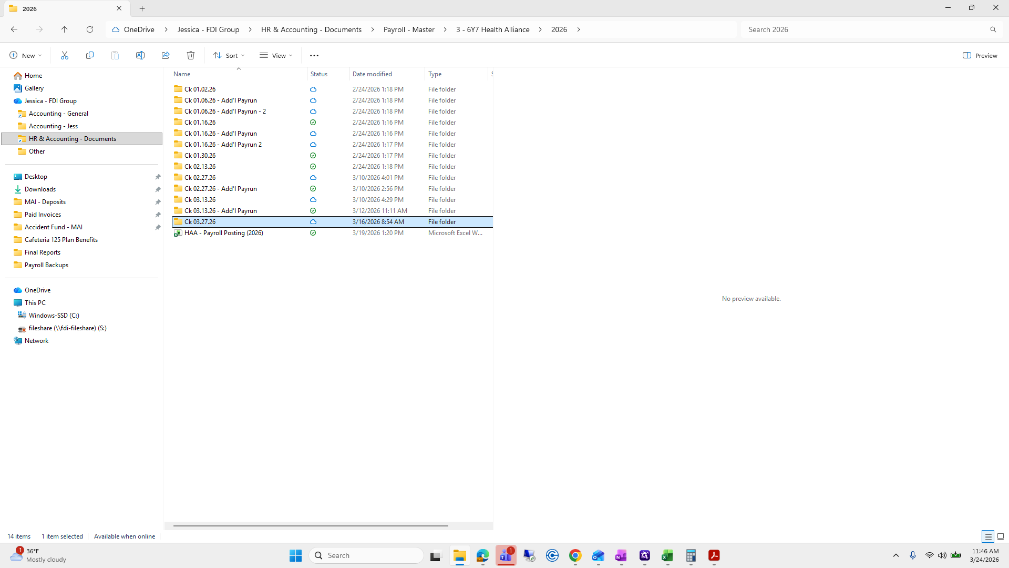This screenshot has width=1009, height=568.
Task: Click the Rename icon in the toolbar
Action: (x=140, y=55)
